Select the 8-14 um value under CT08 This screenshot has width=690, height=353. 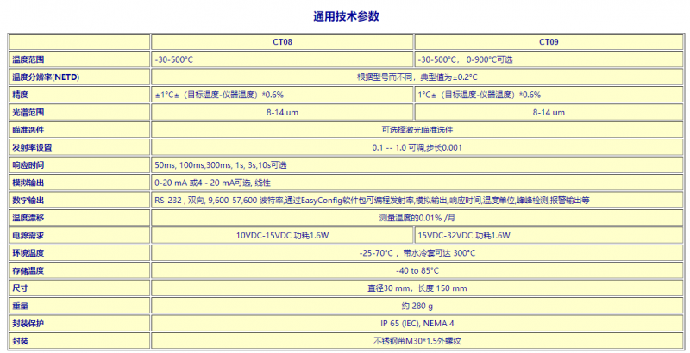click(283, 112)
